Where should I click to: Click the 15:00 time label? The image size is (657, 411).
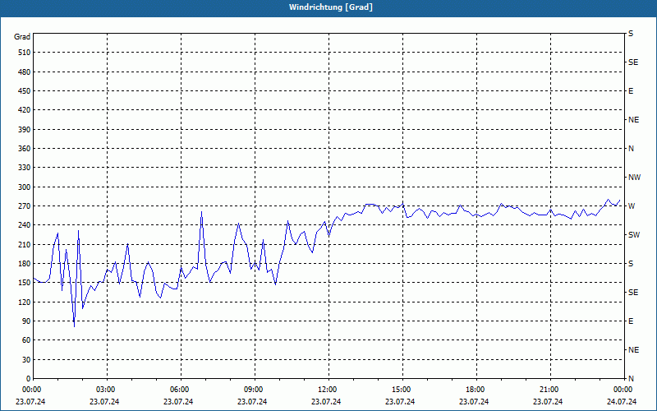(402, 390)
